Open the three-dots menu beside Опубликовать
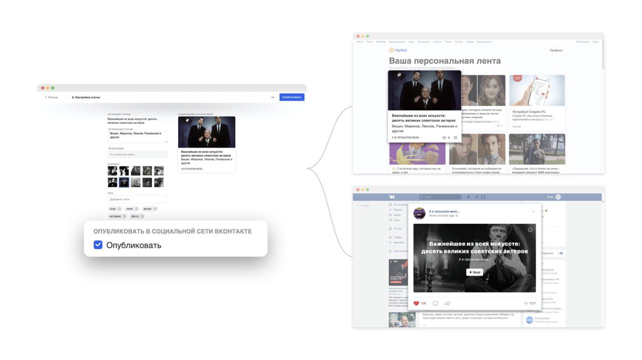This screenshot has height=360, width=642. point(273,97)
